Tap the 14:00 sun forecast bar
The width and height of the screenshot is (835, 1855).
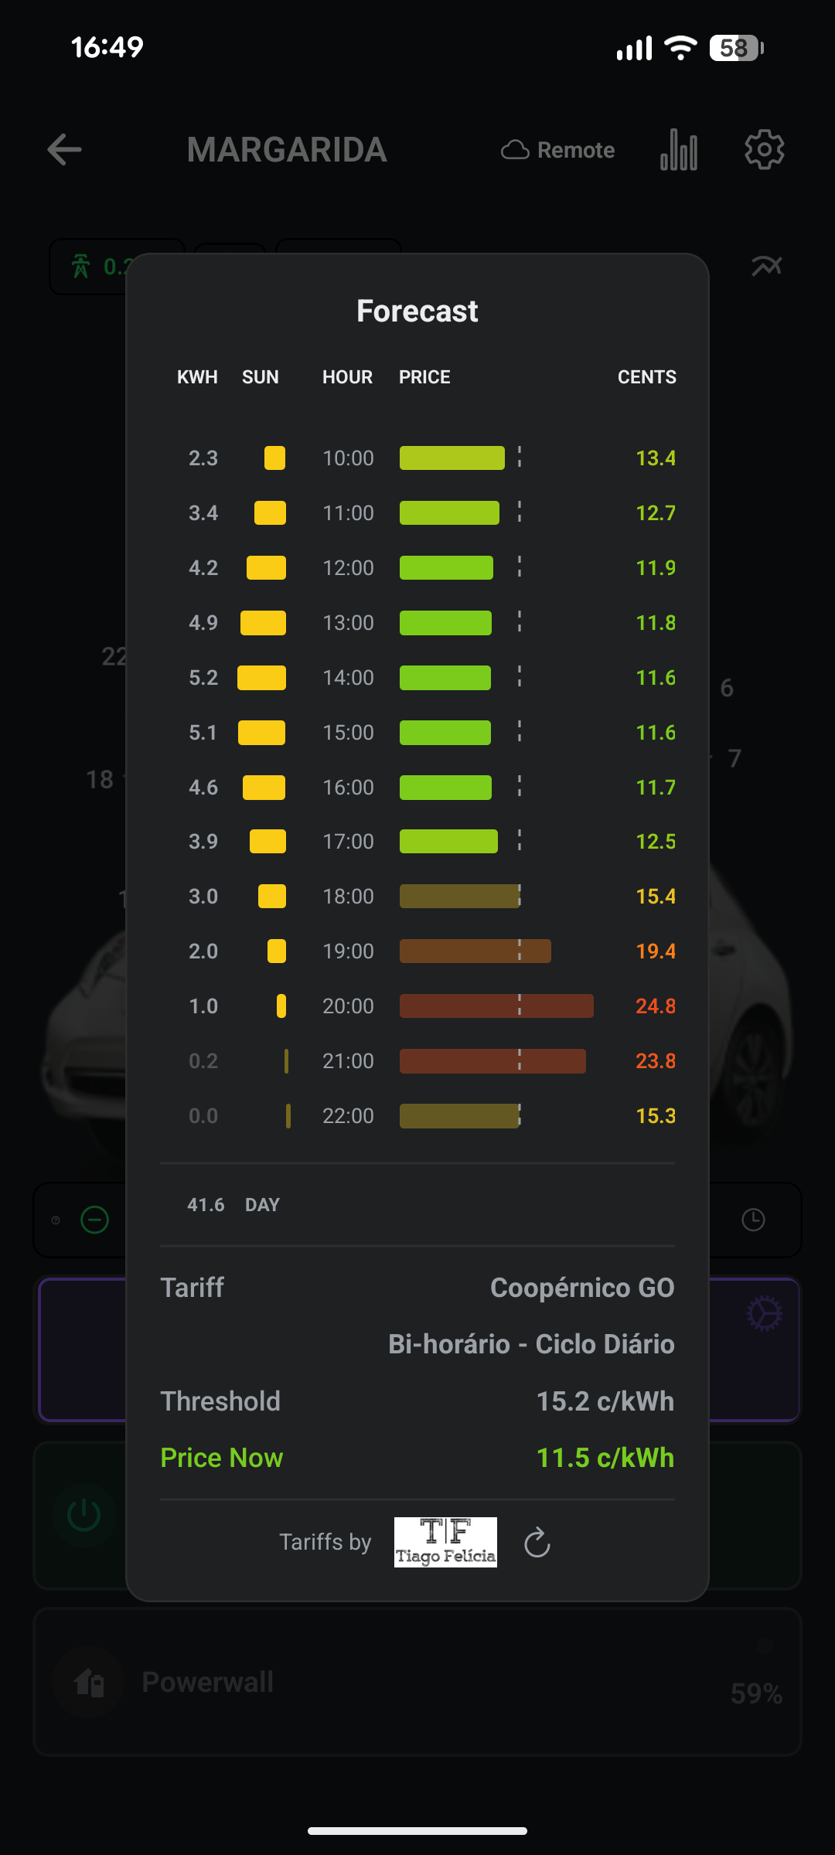(x=261, y=678)
